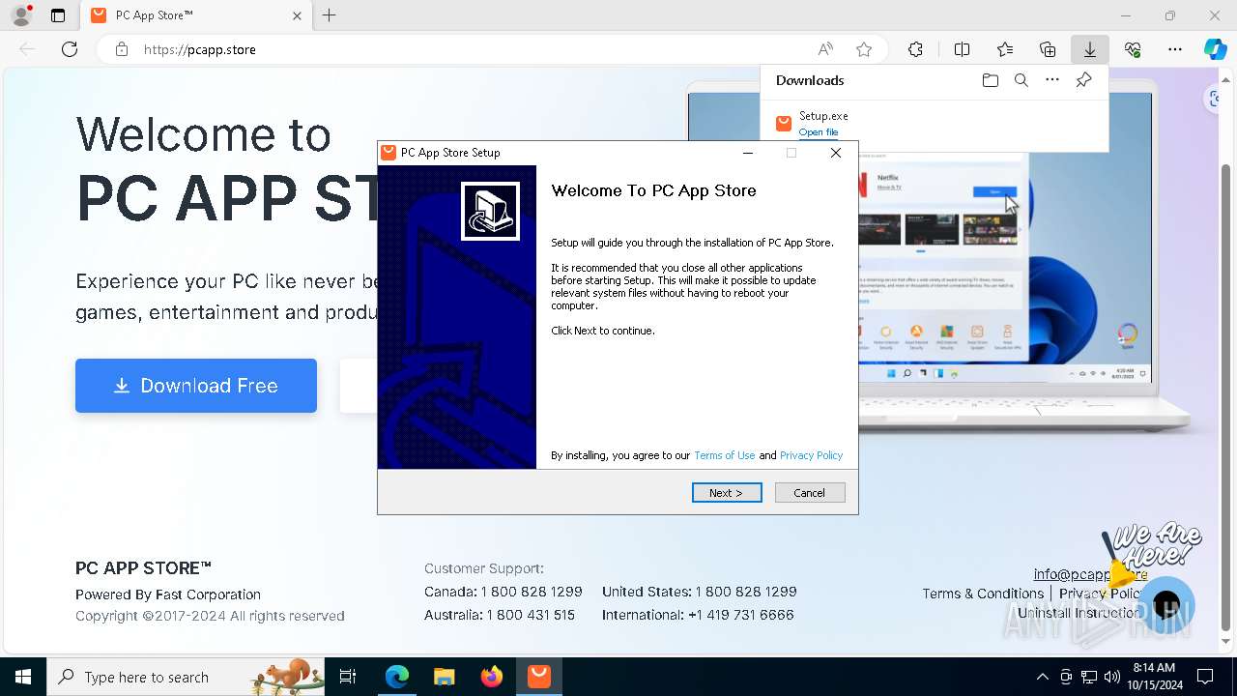Open the chat support bubble widget
The height and width of the screenshot is (696, 1237).
pos(1166,605)
